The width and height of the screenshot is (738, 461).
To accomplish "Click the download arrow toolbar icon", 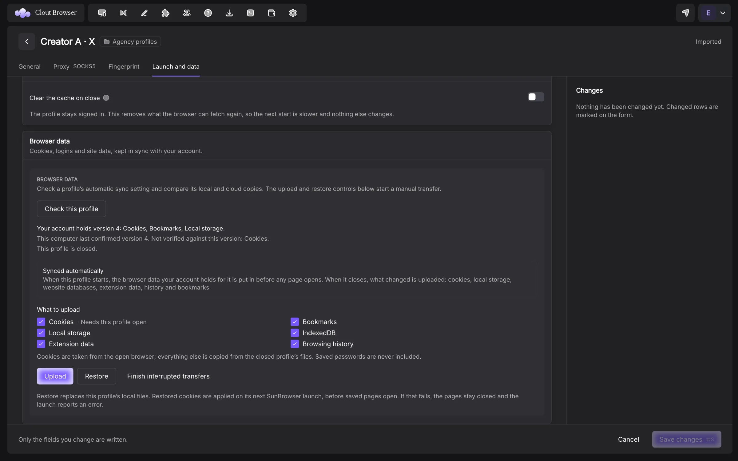I will tap(229, 13).
